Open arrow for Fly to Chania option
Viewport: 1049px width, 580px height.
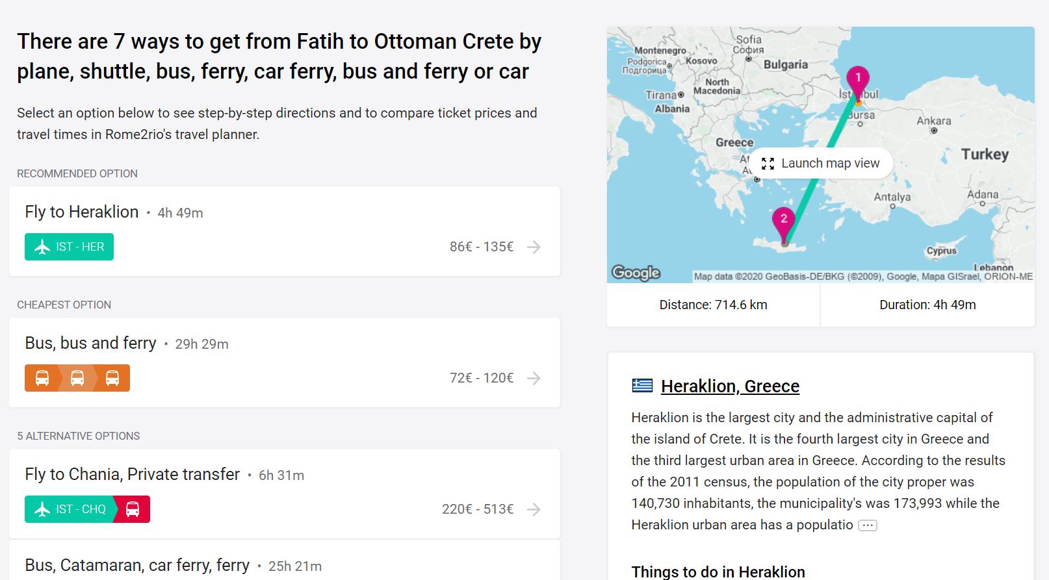534,509
